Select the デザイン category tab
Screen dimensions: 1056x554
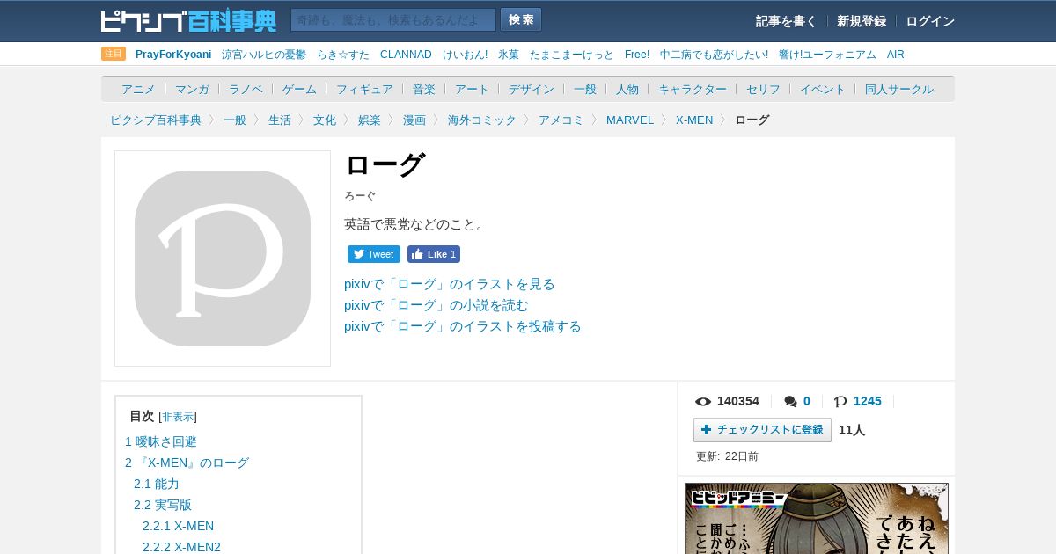pos(532,89)
